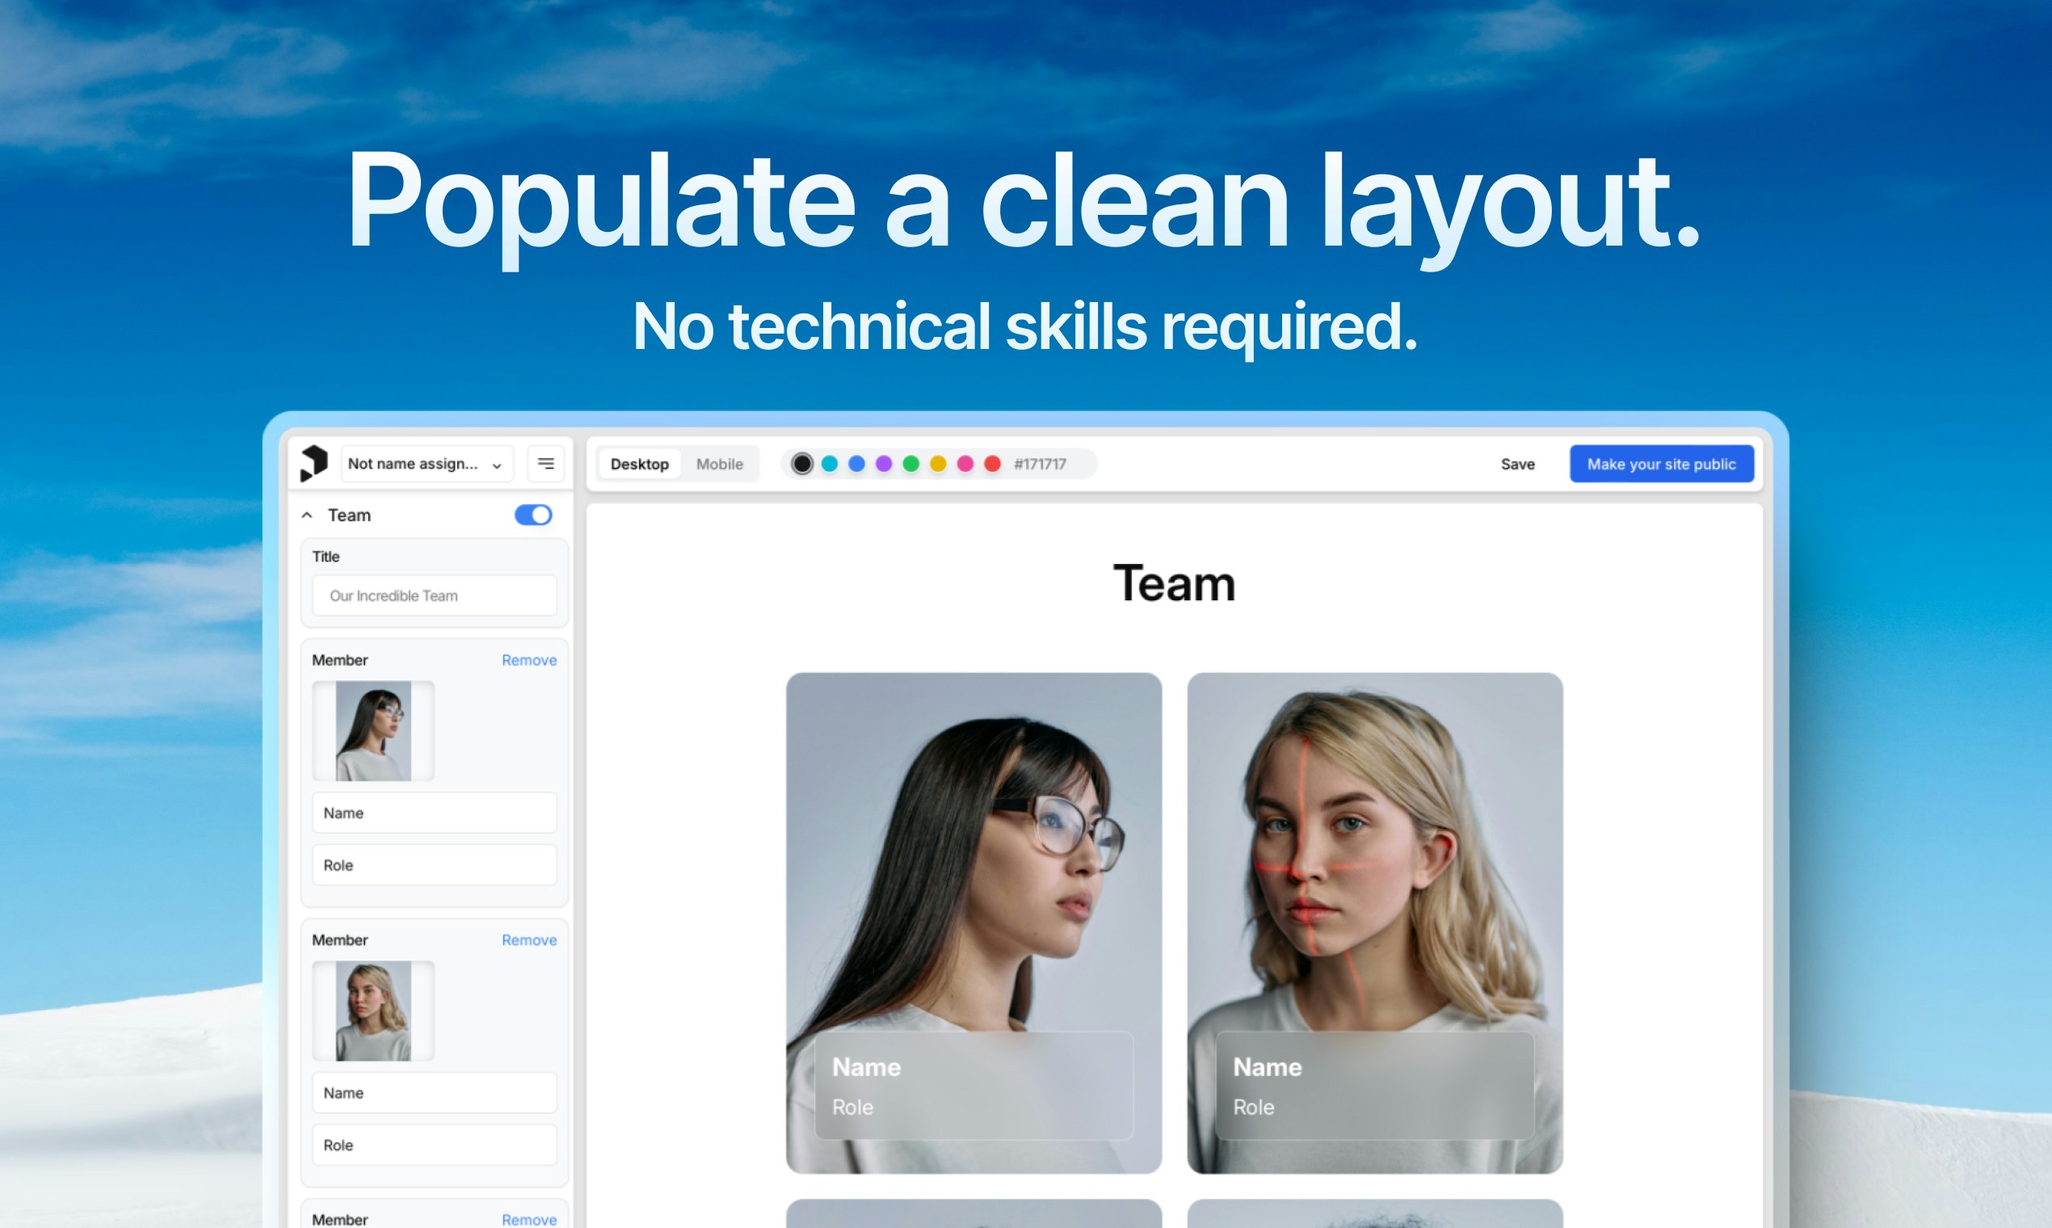This screenshot has height=1228, width=2052.
Task: Select the cyan color swatch
Action: point(829,464)
